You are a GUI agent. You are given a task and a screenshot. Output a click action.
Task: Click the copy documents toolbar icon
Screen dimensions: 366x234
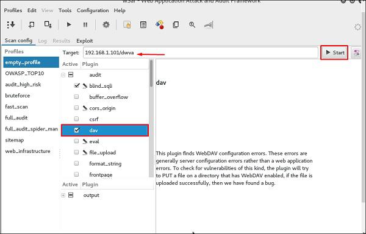(x=176, y=25)
